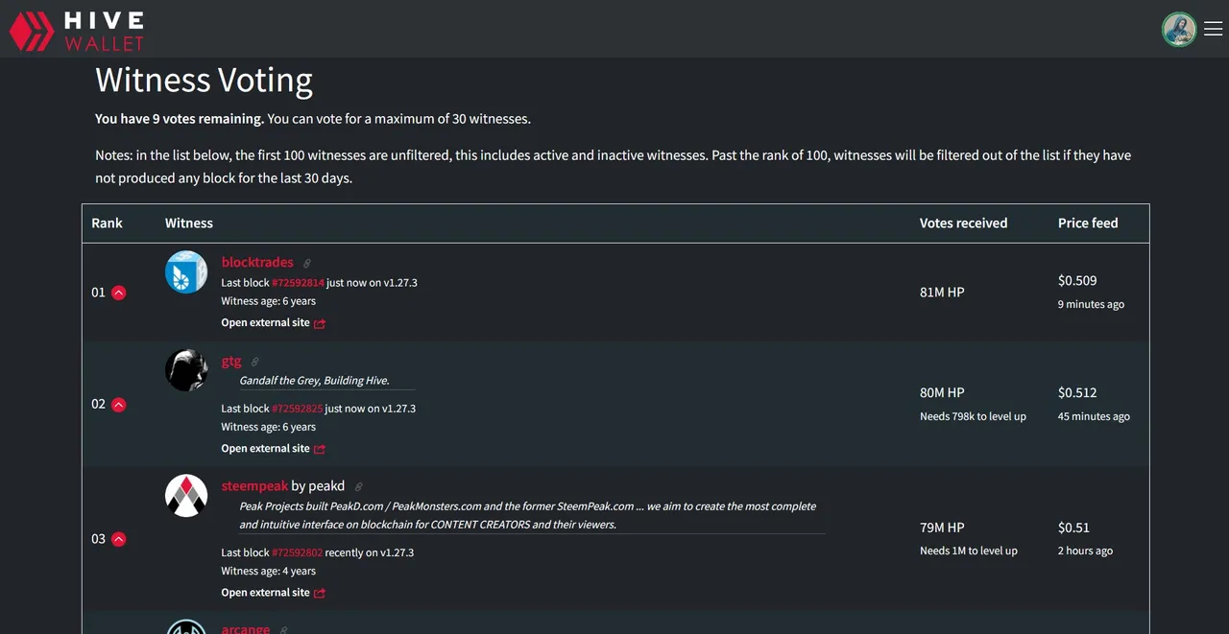
Task: Open the arcange witness profile link
Action: click(246, 629)
